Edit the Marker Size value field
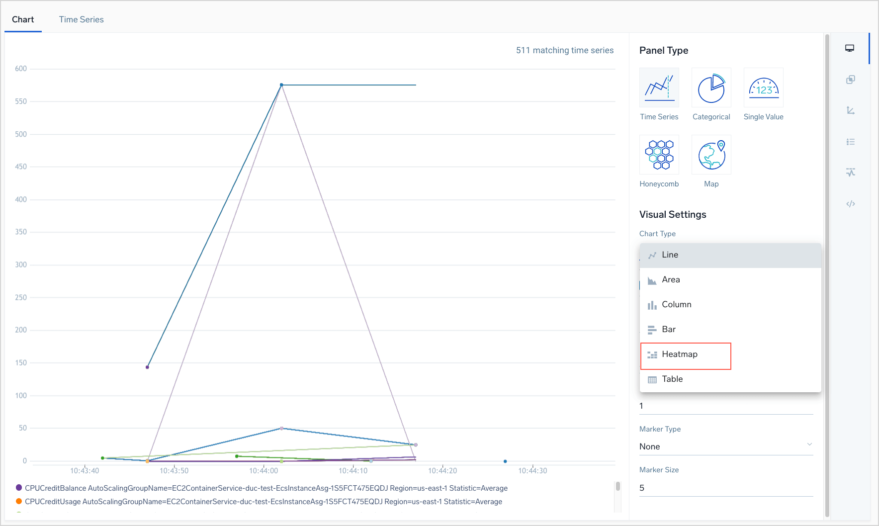The image size is (879, 526). 726,487
